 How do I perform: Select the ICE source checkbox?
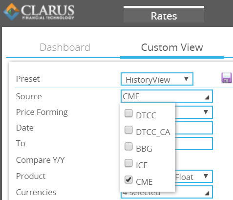click(128, 163)
